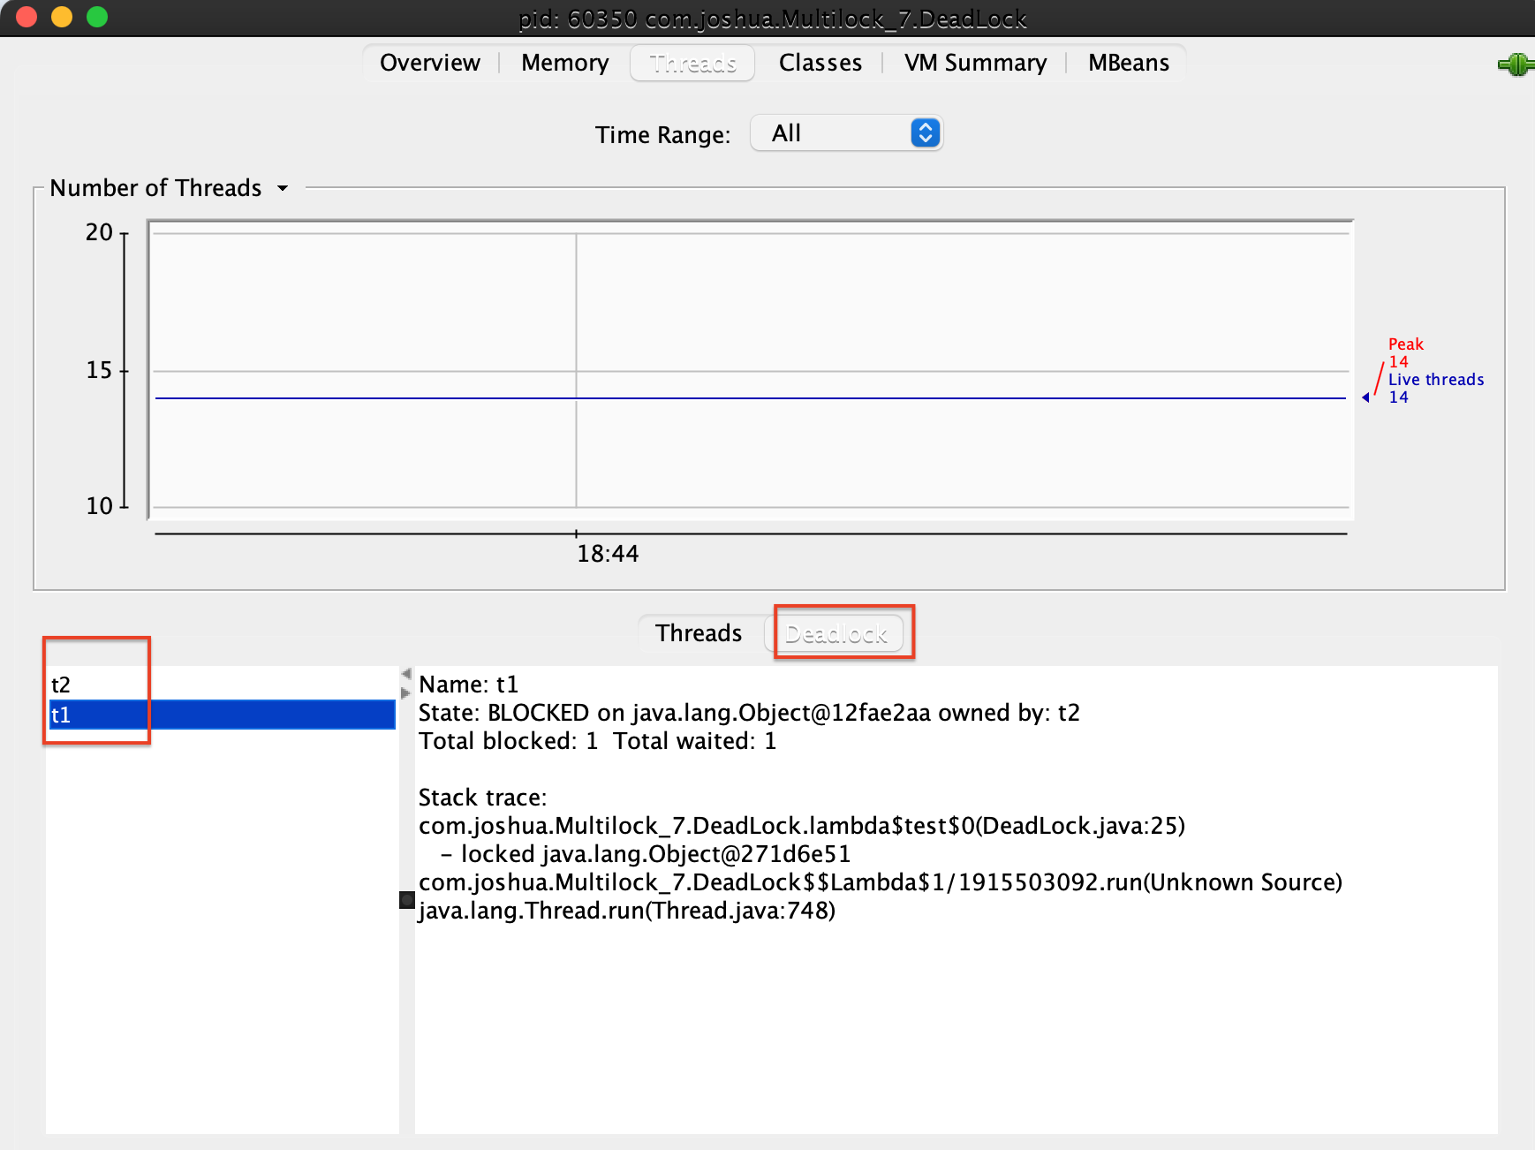Go to the Classes tab
Image resolution: width=1535 pixels, height=1150 pixels.
pos(820,63)
